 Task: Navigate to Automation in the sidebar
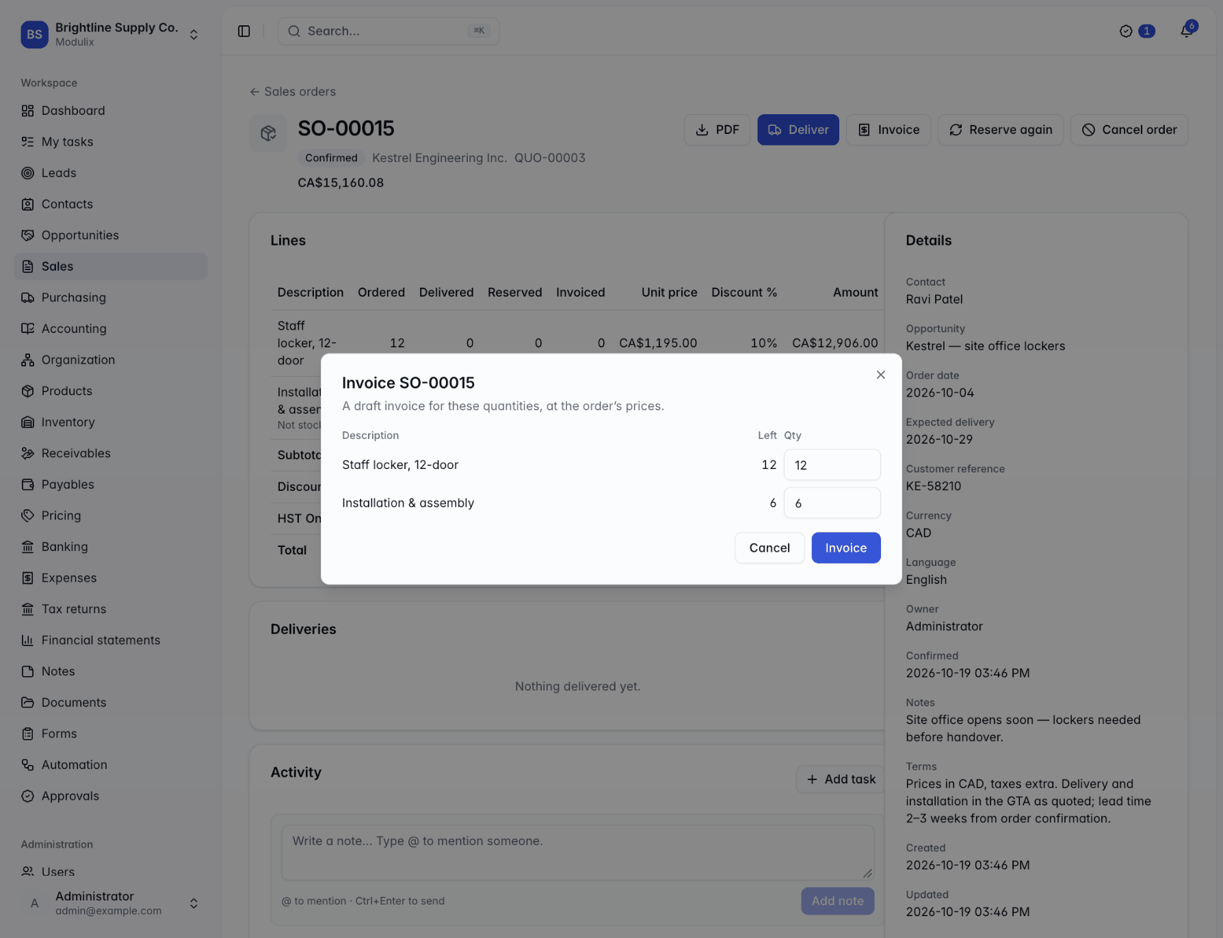[x=111, y=764]
